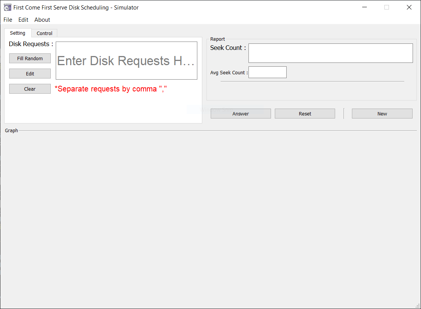This screenshot has height=309, width=421.
Task: Switch to the Control tab
Action: click(44, 34)
